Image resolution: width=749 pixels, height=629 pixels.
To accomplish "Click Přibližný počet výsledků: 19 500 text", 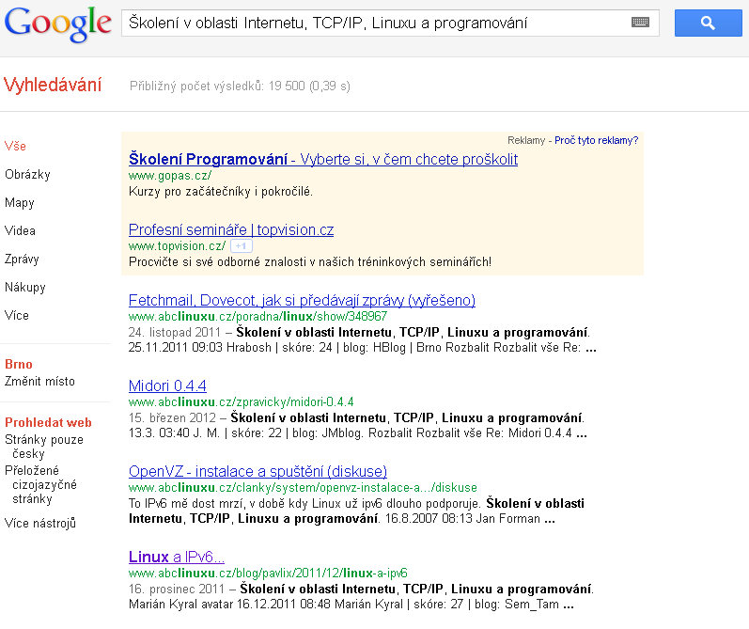I will tap(217, 86).
